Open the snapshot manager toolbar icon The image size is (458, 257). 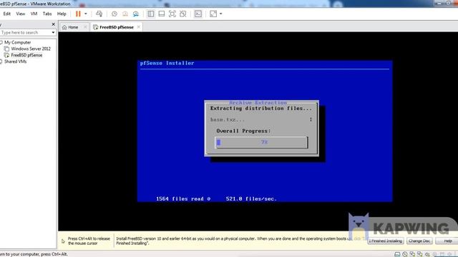click(136, 14)
